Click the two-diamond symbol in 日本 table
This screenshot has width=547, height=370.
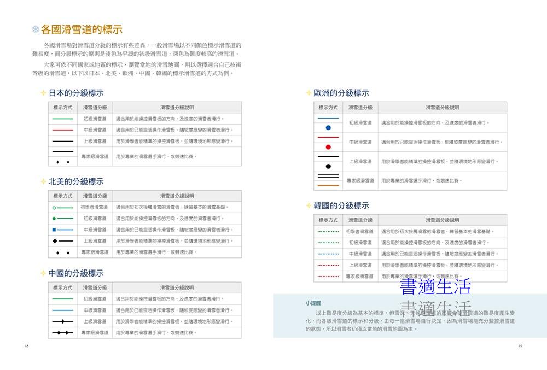pos(63,162)
